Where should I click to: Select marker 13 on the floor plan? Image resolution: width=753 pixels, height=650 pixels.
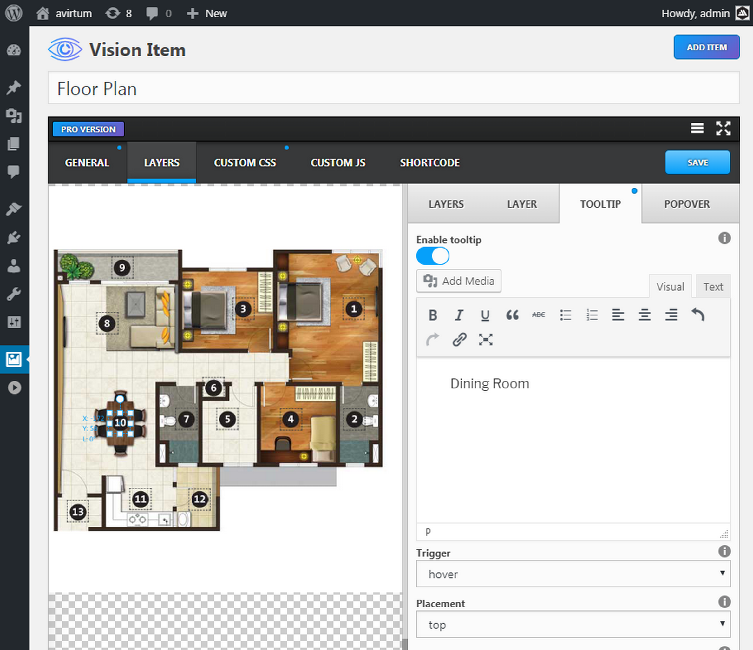tap(78, 512)
